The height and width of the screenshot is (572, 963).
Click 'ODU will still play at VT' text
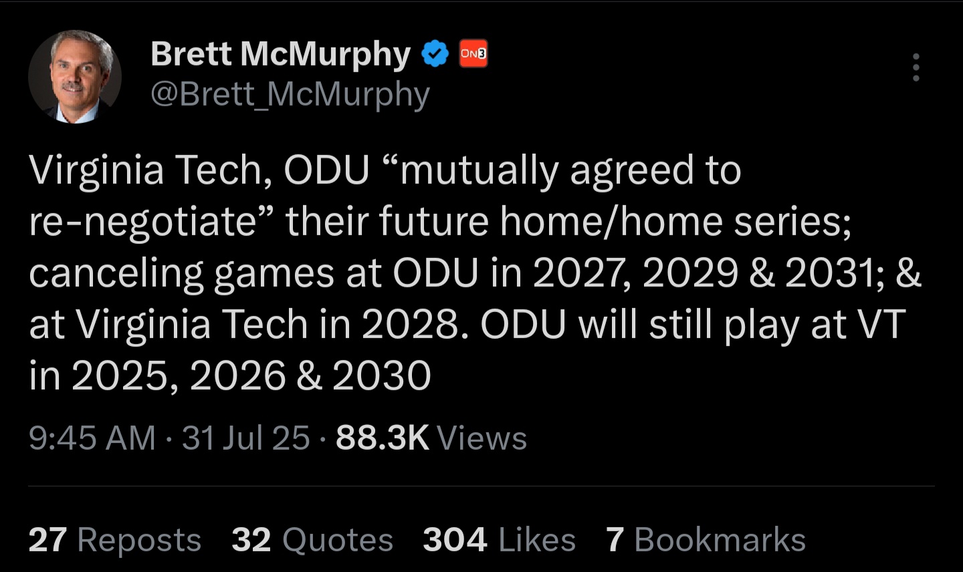click(x=692, y=325)
